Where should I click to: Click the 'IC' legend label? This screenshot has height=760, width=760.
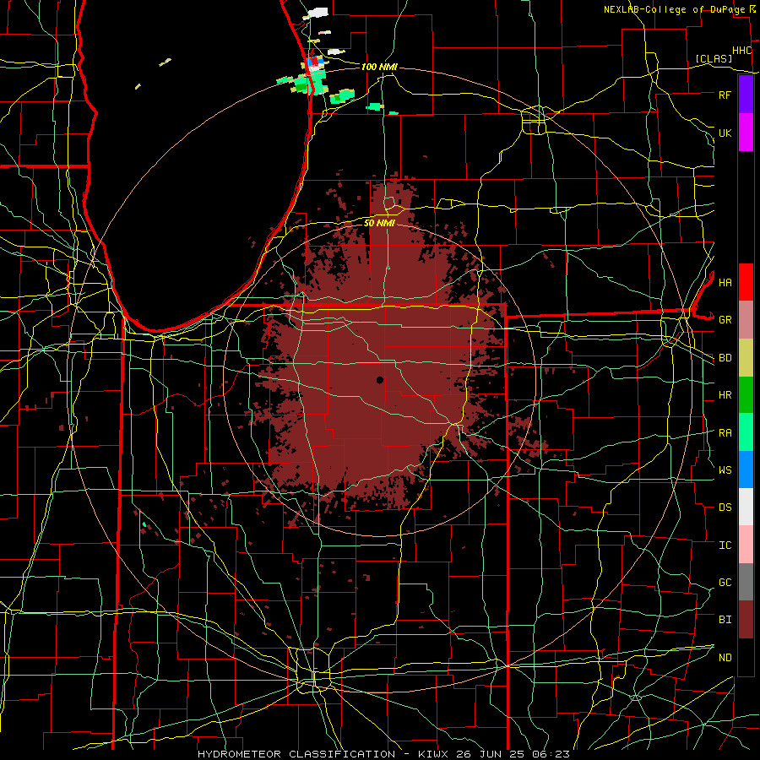tap(725, 546)
